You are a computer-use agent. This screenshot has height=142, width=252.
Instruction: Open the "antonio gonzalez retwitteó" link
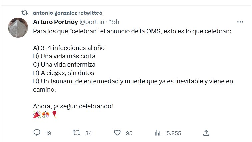(x=68, y=13)
